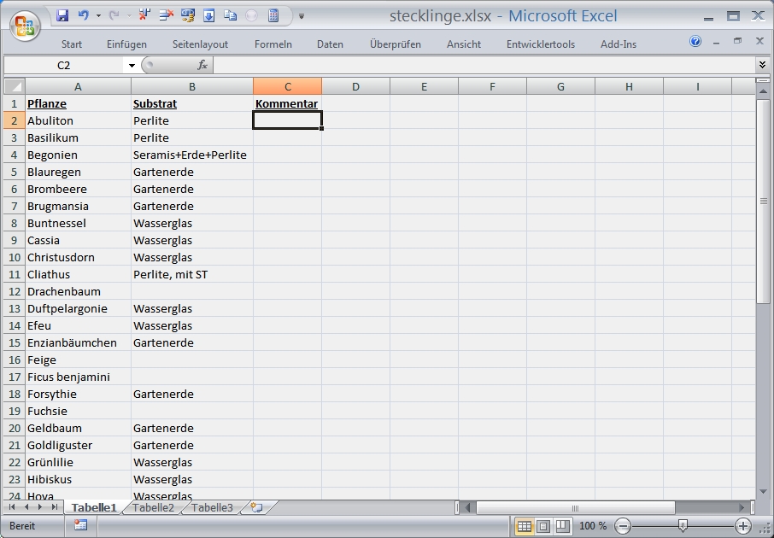Click the zoom in plus button
Viewport: 774px width, 538px height.
[x=743, y=526]
